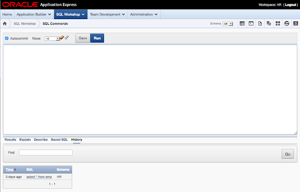The height and width of the screenshot is (192, 300).
Task: Click the '3 days ago' cell
Action: coord(14,177)
